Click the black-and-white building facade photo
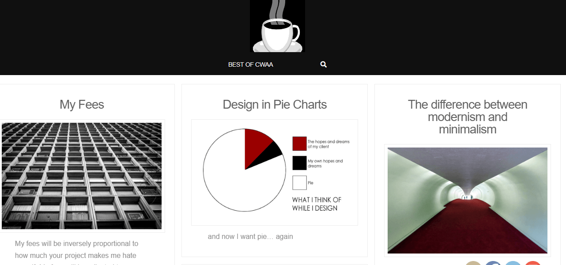This screenshot has width=566, height=265. point(82,176)
